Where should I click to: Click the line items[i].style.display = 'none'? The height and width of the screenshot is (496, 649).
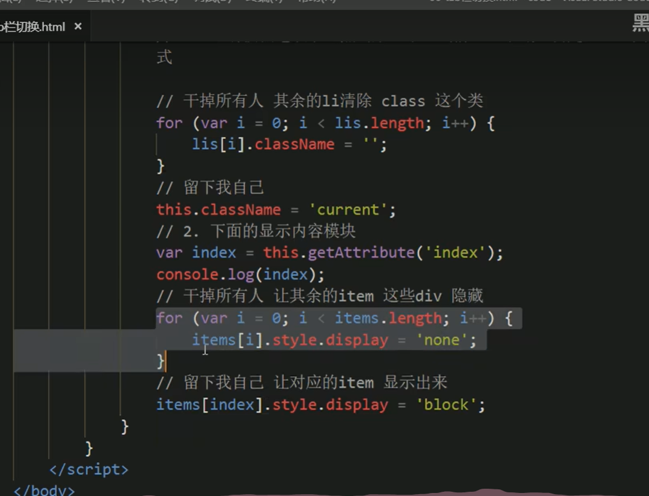[334, 340]
